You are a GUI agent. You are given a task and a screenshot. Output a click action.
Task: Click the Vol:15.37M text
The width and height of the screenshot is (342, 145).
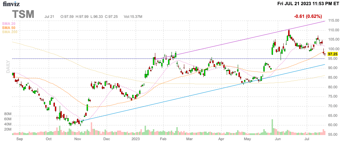pos(133,16)
